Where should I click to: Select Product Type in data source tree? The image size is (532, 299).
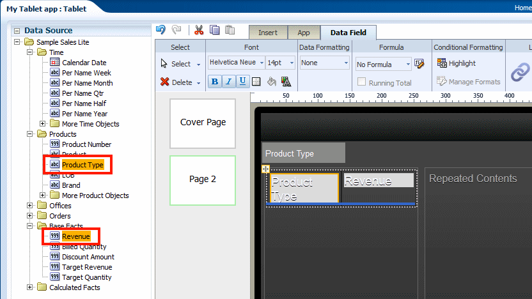click(x=82, y=165)
